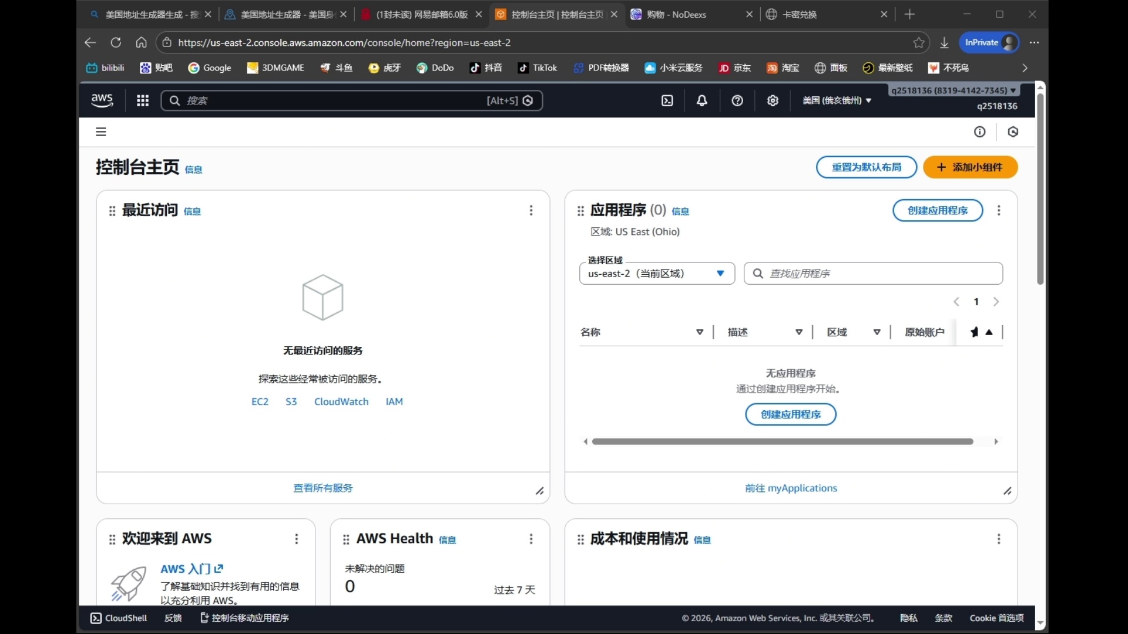This screenshot has width=1128, height=634.
Task: Open the AWS services grid menu
Action: (x=142, y=100)
